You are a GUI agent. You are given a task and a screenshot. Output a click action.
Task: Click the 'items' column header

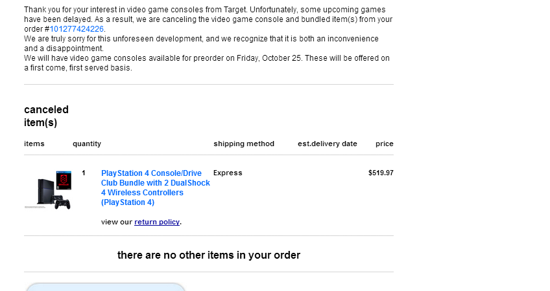[34, 144]
